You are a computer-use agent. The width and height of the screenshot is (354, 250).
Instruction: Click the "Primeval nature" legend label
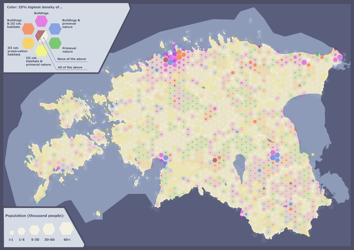pyautogui.click(x=69, y=50)
